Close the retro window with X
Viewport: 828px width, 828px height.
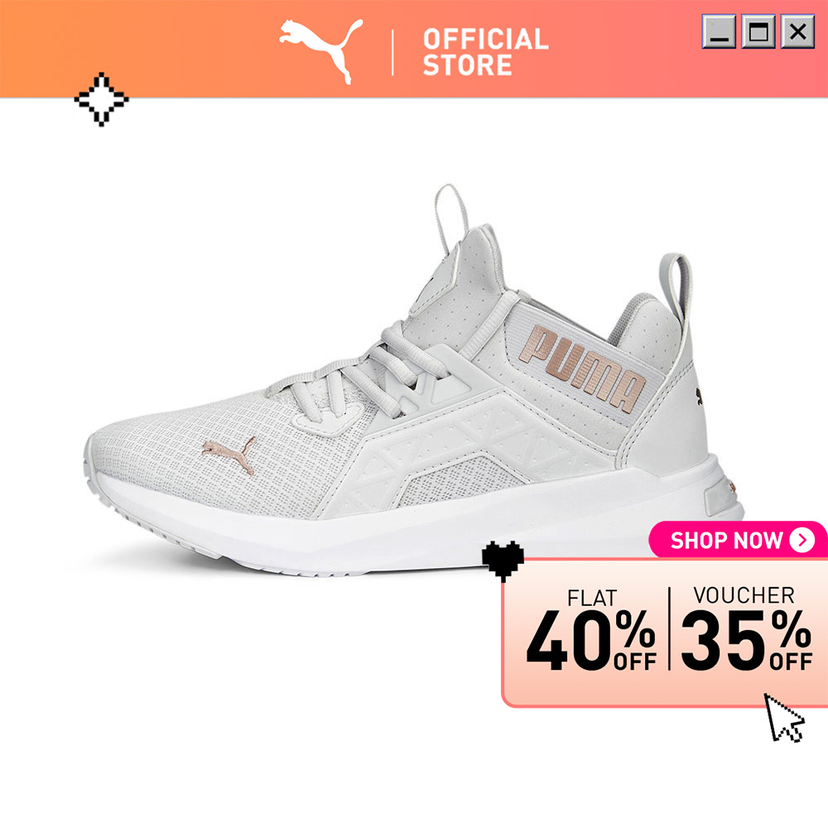tap(797, 31)
